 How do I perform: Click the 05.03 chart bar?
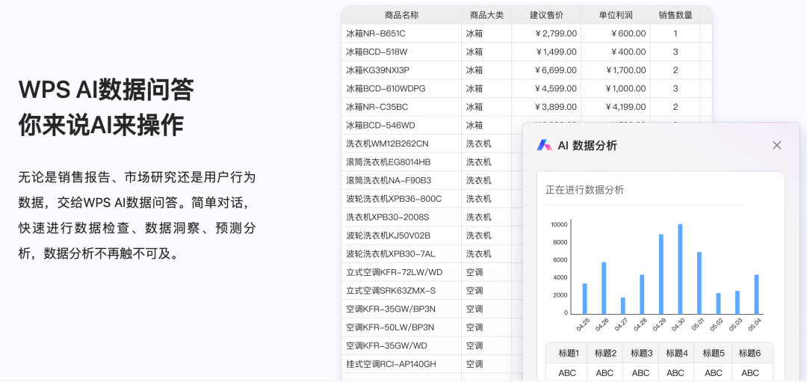click(x=737, y=303)
